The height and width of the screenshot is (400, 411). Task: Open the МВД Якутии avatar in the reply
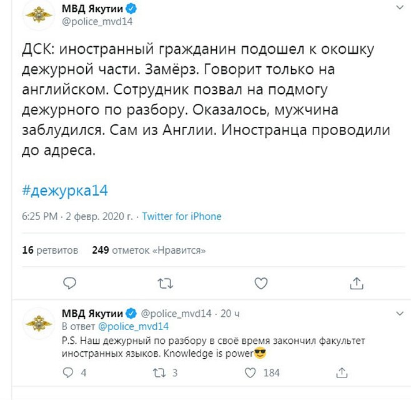coord(39,323)
